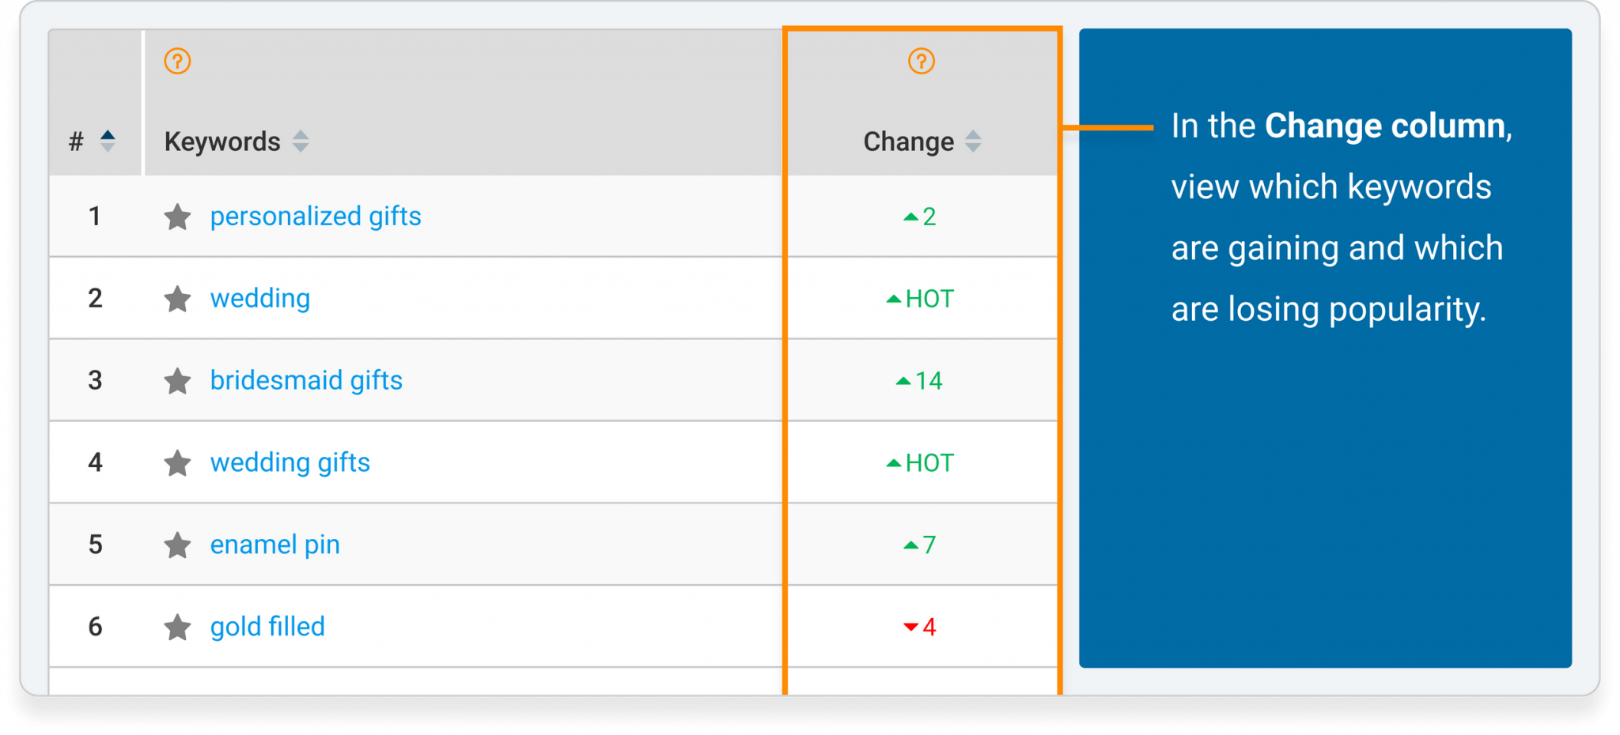Sort the Change column arrows

(974, 141)
